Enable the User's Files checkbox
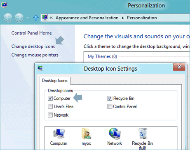 tap(50, 106)
